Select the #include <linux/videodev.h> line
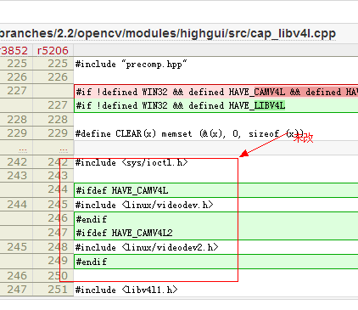This screenshot has width=358, height=310. point(144,205)
